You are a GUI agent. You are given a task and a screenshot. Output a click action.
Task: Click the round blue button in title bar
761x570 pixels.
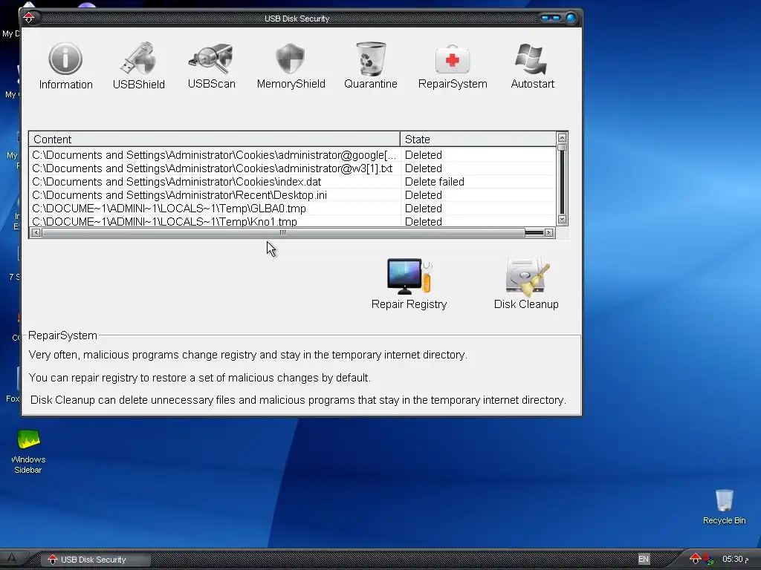point(571,18)
